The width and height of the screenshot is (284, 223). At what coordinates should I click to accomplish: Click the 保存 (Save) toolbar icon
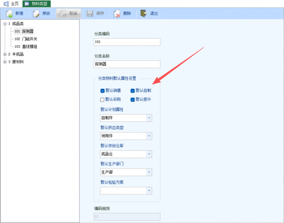[90, 13]
